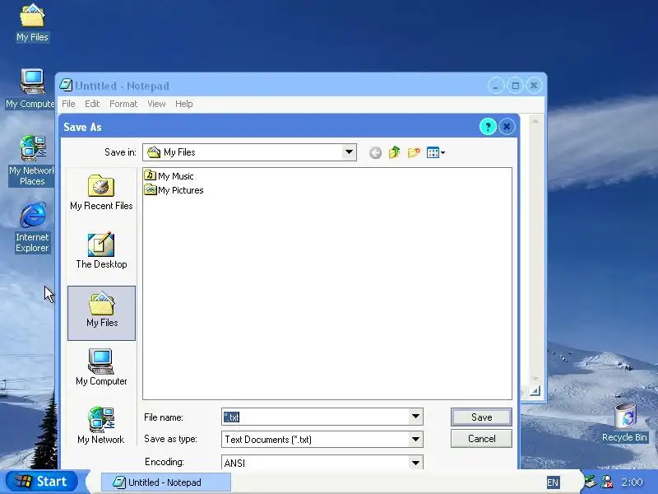Click the tray network connection icon
This screenshot has width=658, height=494.
[591, 482]
